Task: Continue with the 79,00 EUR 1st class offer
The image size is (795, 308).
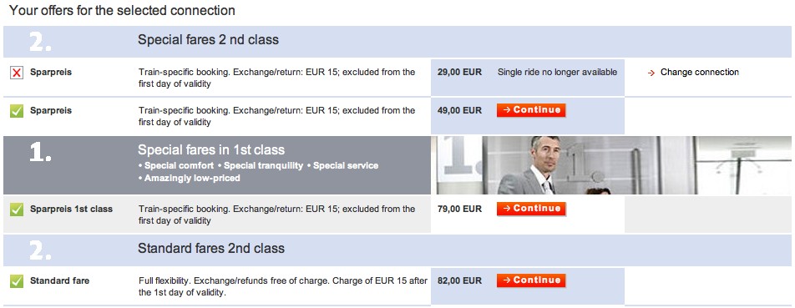Action: (531, 209)
